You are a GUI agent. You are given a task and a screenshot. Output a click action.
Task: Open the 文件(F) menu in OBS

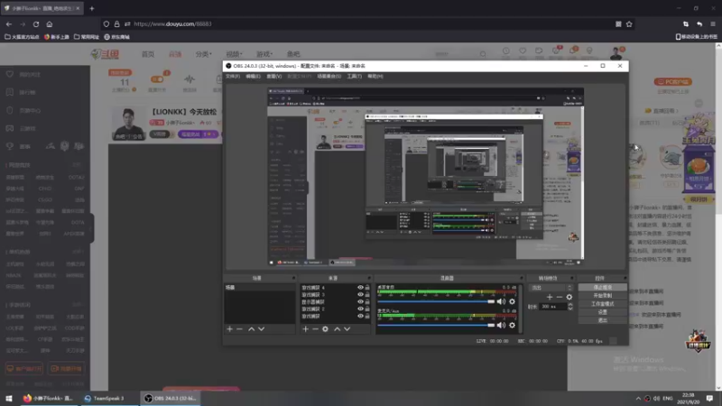click(233, 77)
